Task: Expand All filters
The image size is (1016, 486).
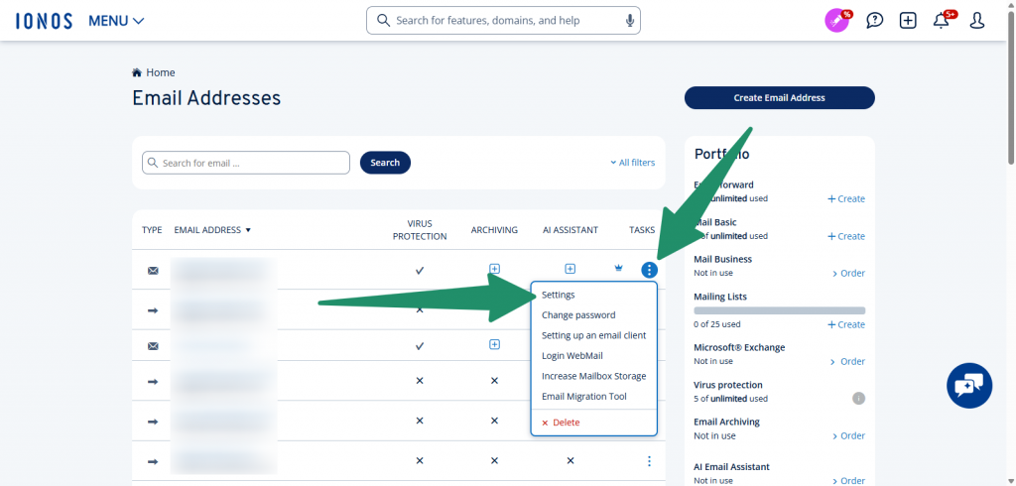Action: pyautogui.click(x=632, y=163)
